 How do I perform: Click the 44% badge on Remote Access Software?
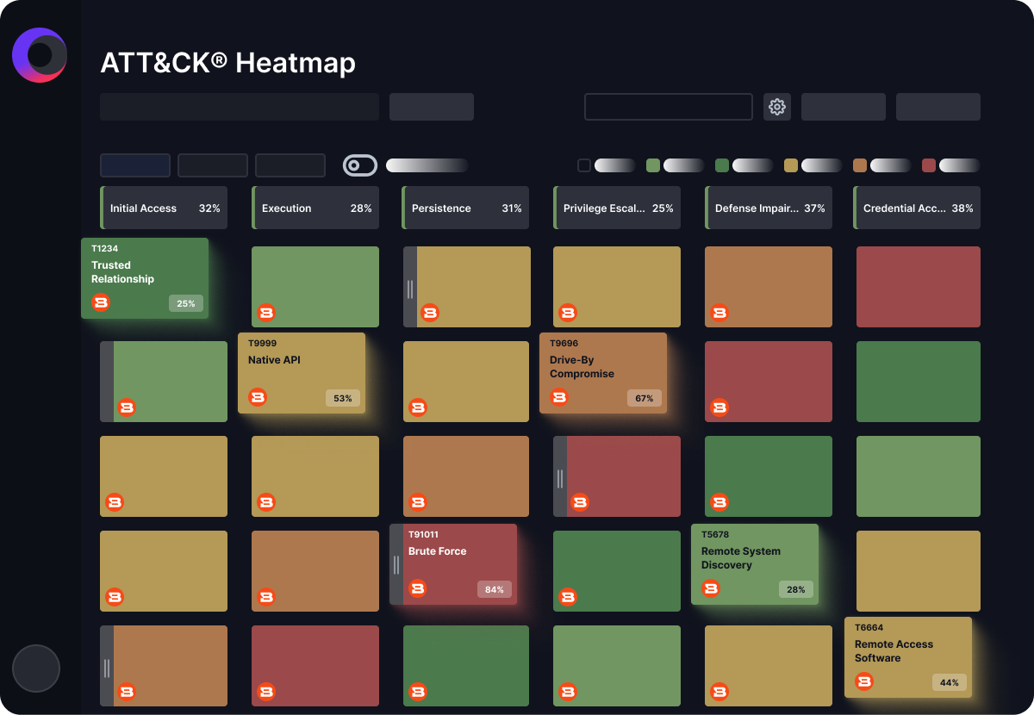click(x=950, y=682)
